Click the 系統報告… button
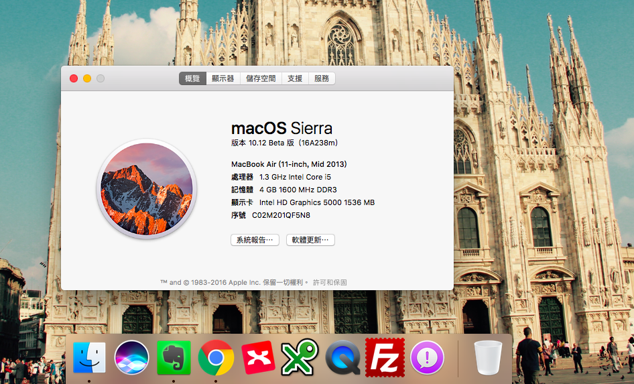The image size is (634, 384). (255, 240)
